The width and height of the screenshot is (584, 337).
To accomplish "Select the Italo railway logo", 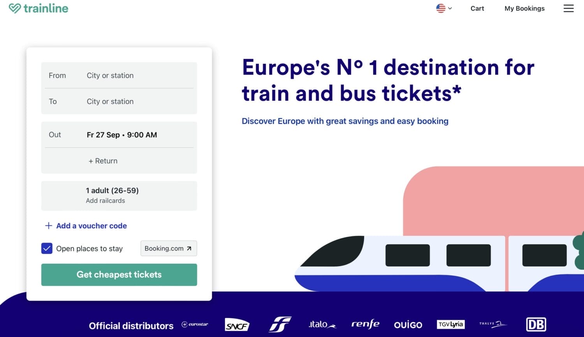I will coord(322,324).
